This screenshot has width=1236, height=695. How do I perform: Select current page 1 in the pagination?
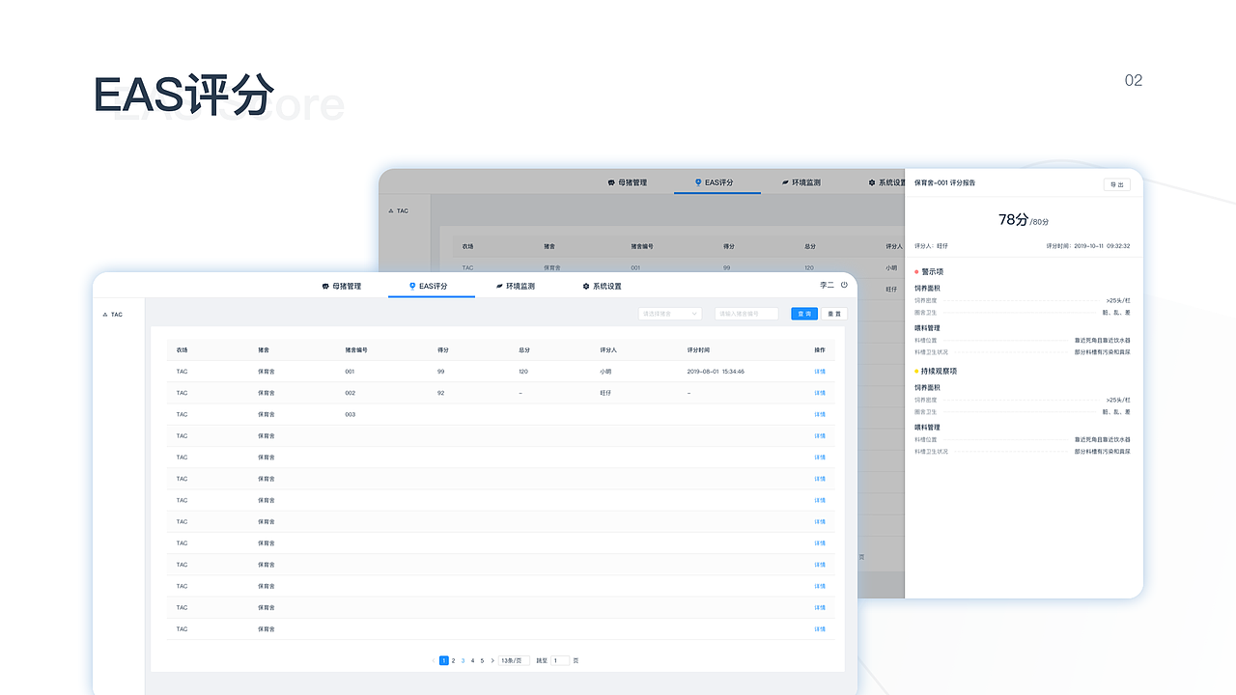[444, 660]
